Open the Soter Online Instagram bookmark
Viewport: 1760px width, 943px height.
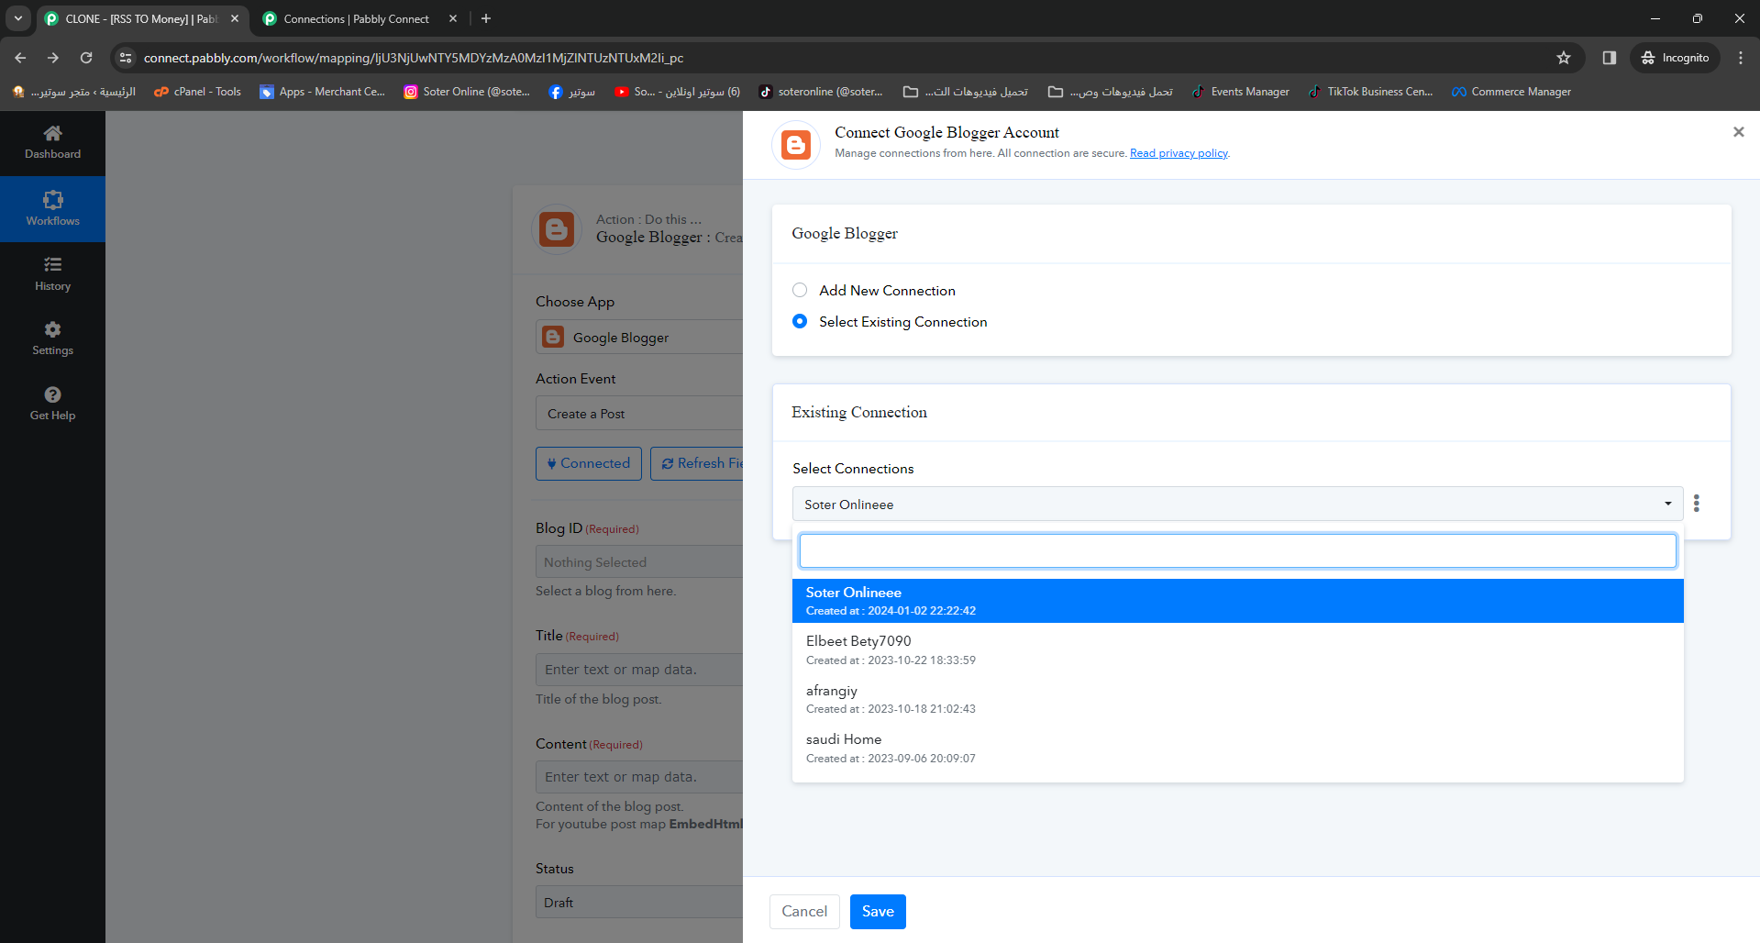pyautogui.click(x=467, y=92)
